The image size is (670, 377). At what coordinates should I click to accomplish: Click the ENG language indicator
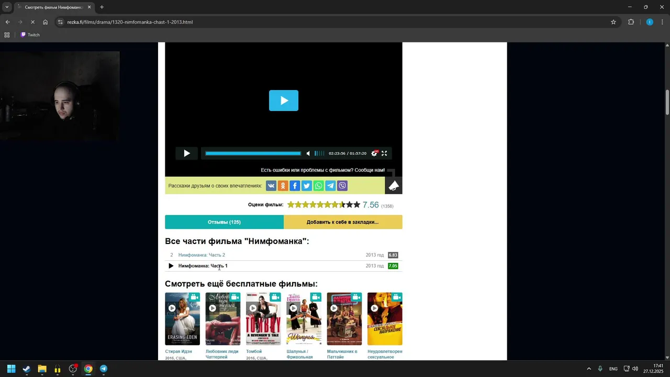pyautogui.click(x=613, y=369)
